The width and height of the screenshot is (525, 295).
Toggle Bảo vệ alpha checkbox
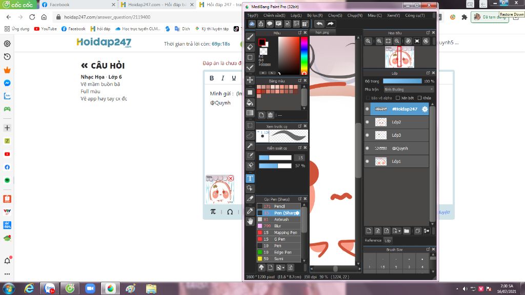[x=368, y=98]
